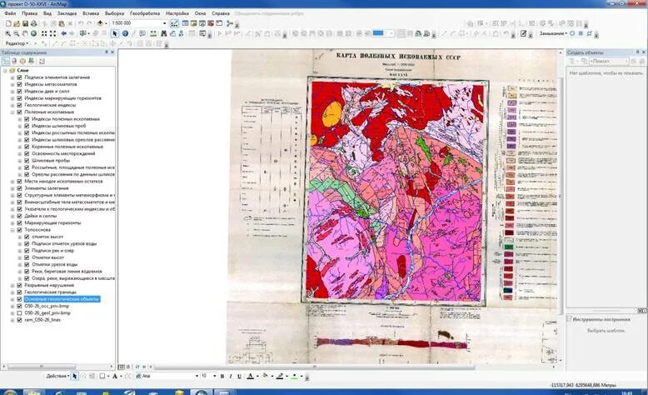648x395 pixels.
Task: Open the Справка menu
Action: click(221, 13)
